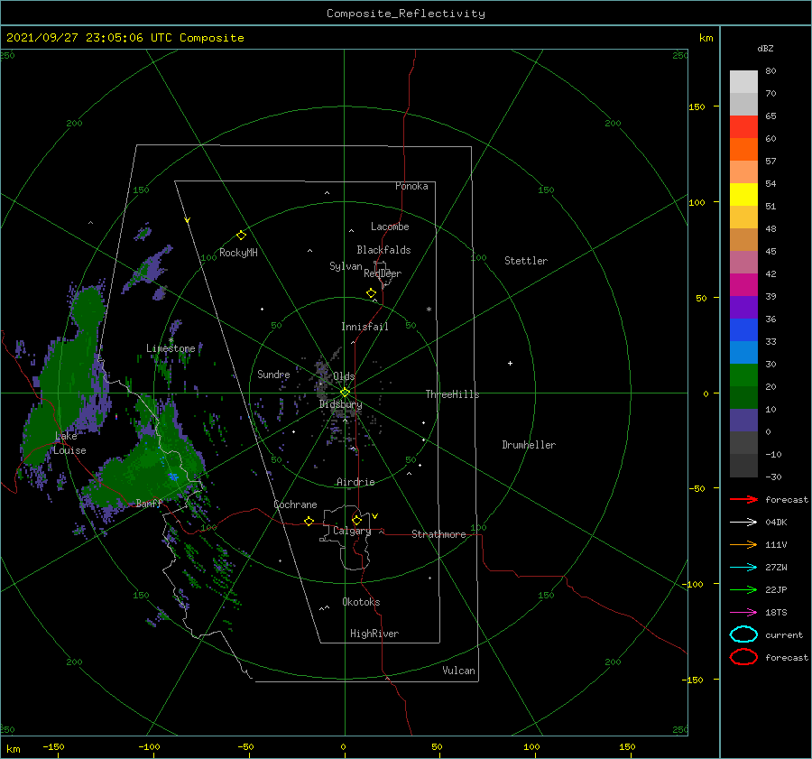Select the red 65–60 dBZ color swatch
The width and height of the screenshot is (812, 759).
(x=743, y=127)
